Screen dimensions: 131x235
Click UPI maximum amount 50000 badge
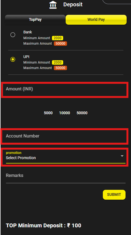click(x=60, y=68)
